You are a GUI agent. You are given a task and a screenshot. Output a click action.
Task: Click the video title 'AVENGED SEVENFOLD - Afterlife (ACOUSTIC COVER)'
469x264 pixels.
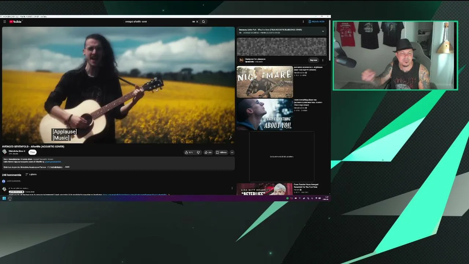33,147
